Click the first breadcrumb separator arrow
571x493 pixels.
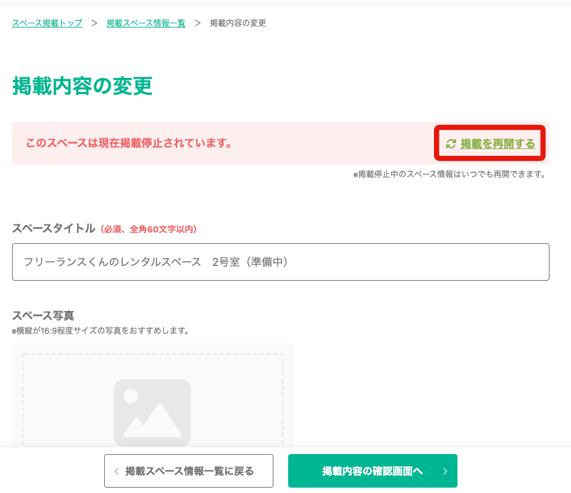(95, 24)
